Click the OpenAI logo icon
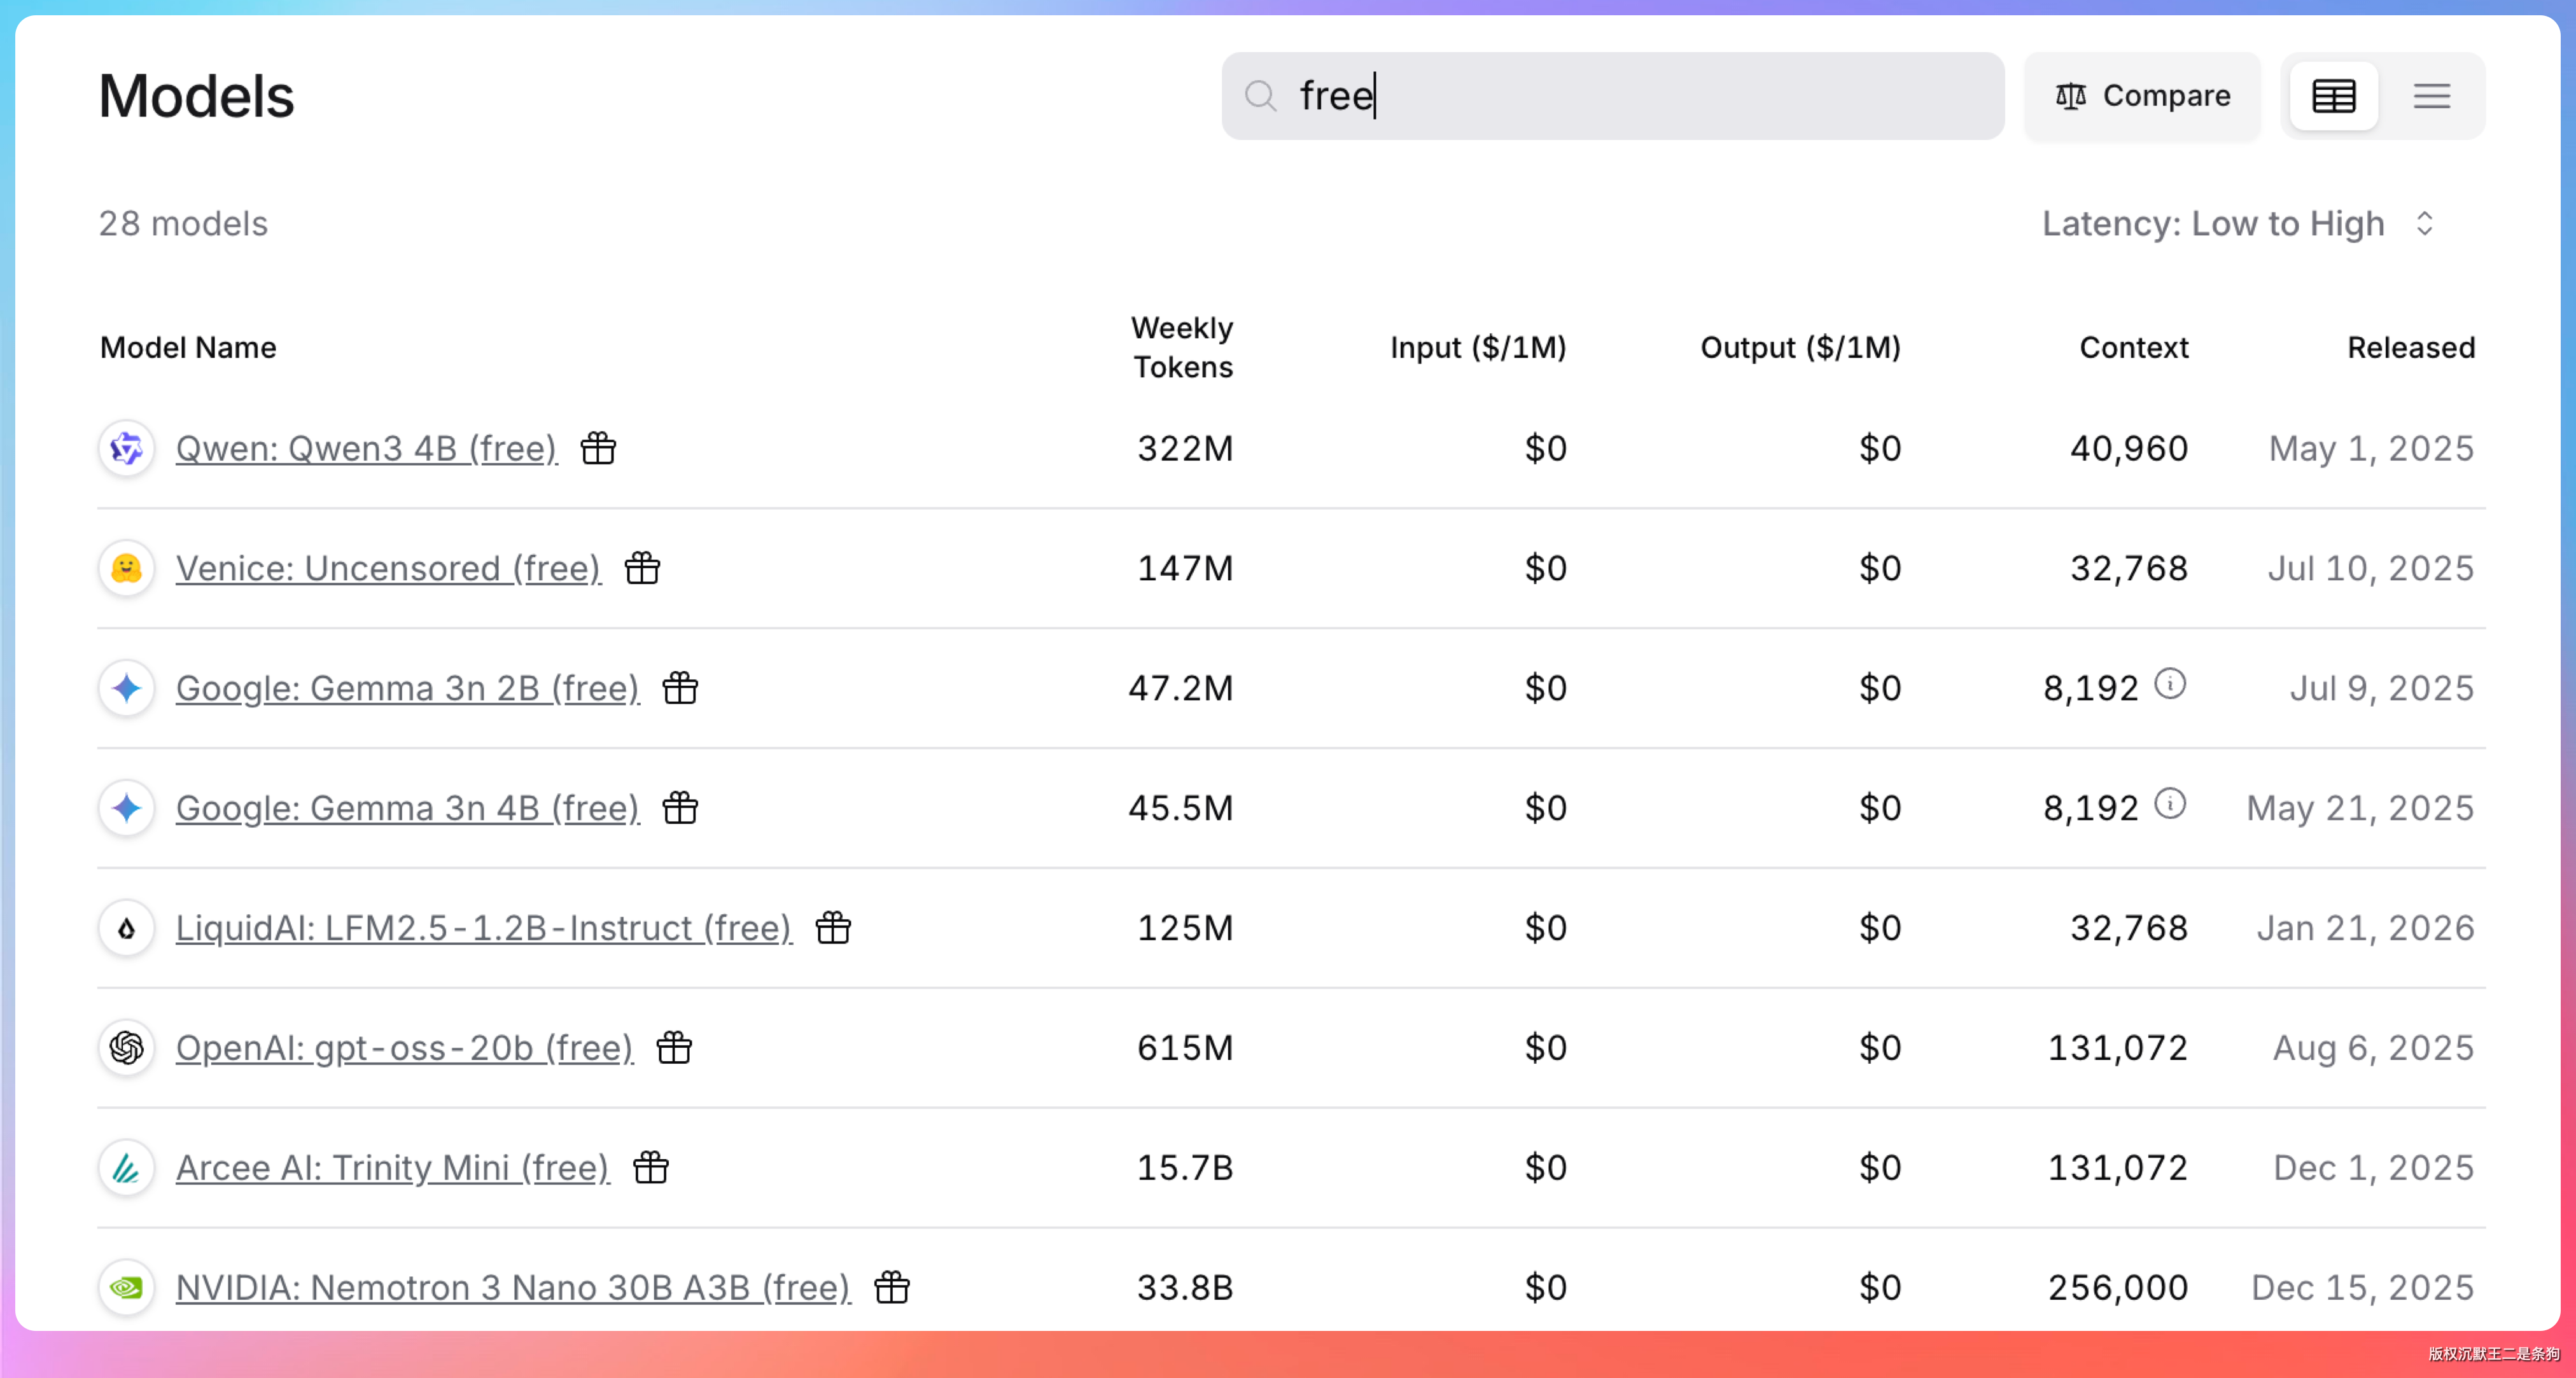 [x=127, y=1047]
